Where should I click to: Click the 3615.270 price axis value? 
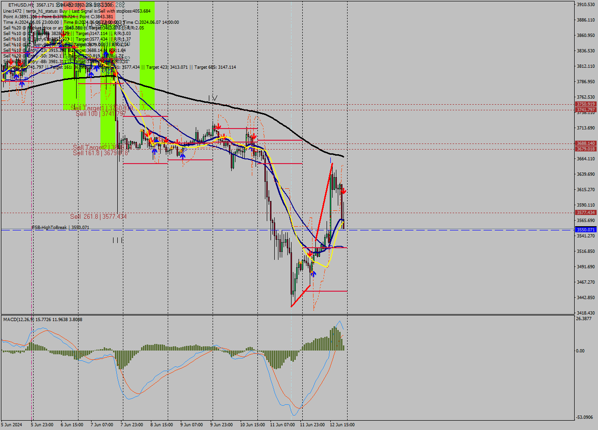pyautogui.click(x=586, y=190)
